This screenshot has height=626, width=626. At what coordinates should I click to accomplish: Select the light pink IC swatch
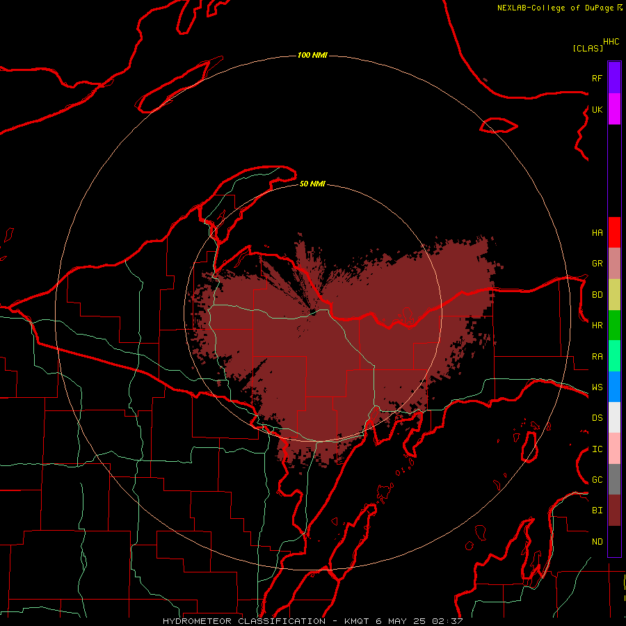[614, 449]
